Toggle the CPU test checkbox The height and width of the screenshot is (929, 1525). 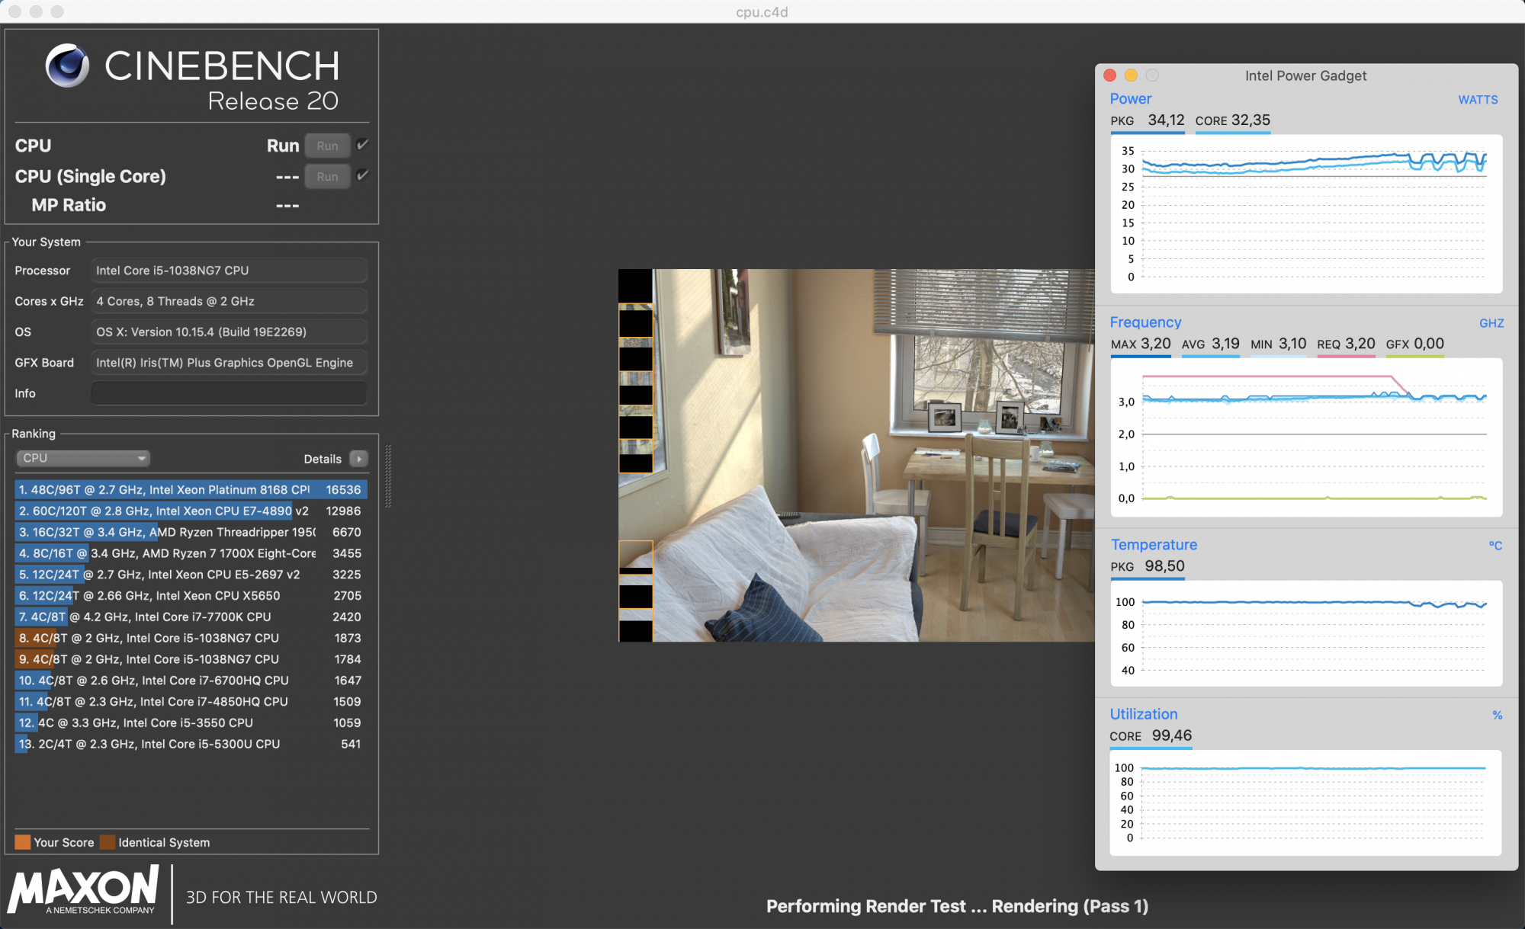363,145
